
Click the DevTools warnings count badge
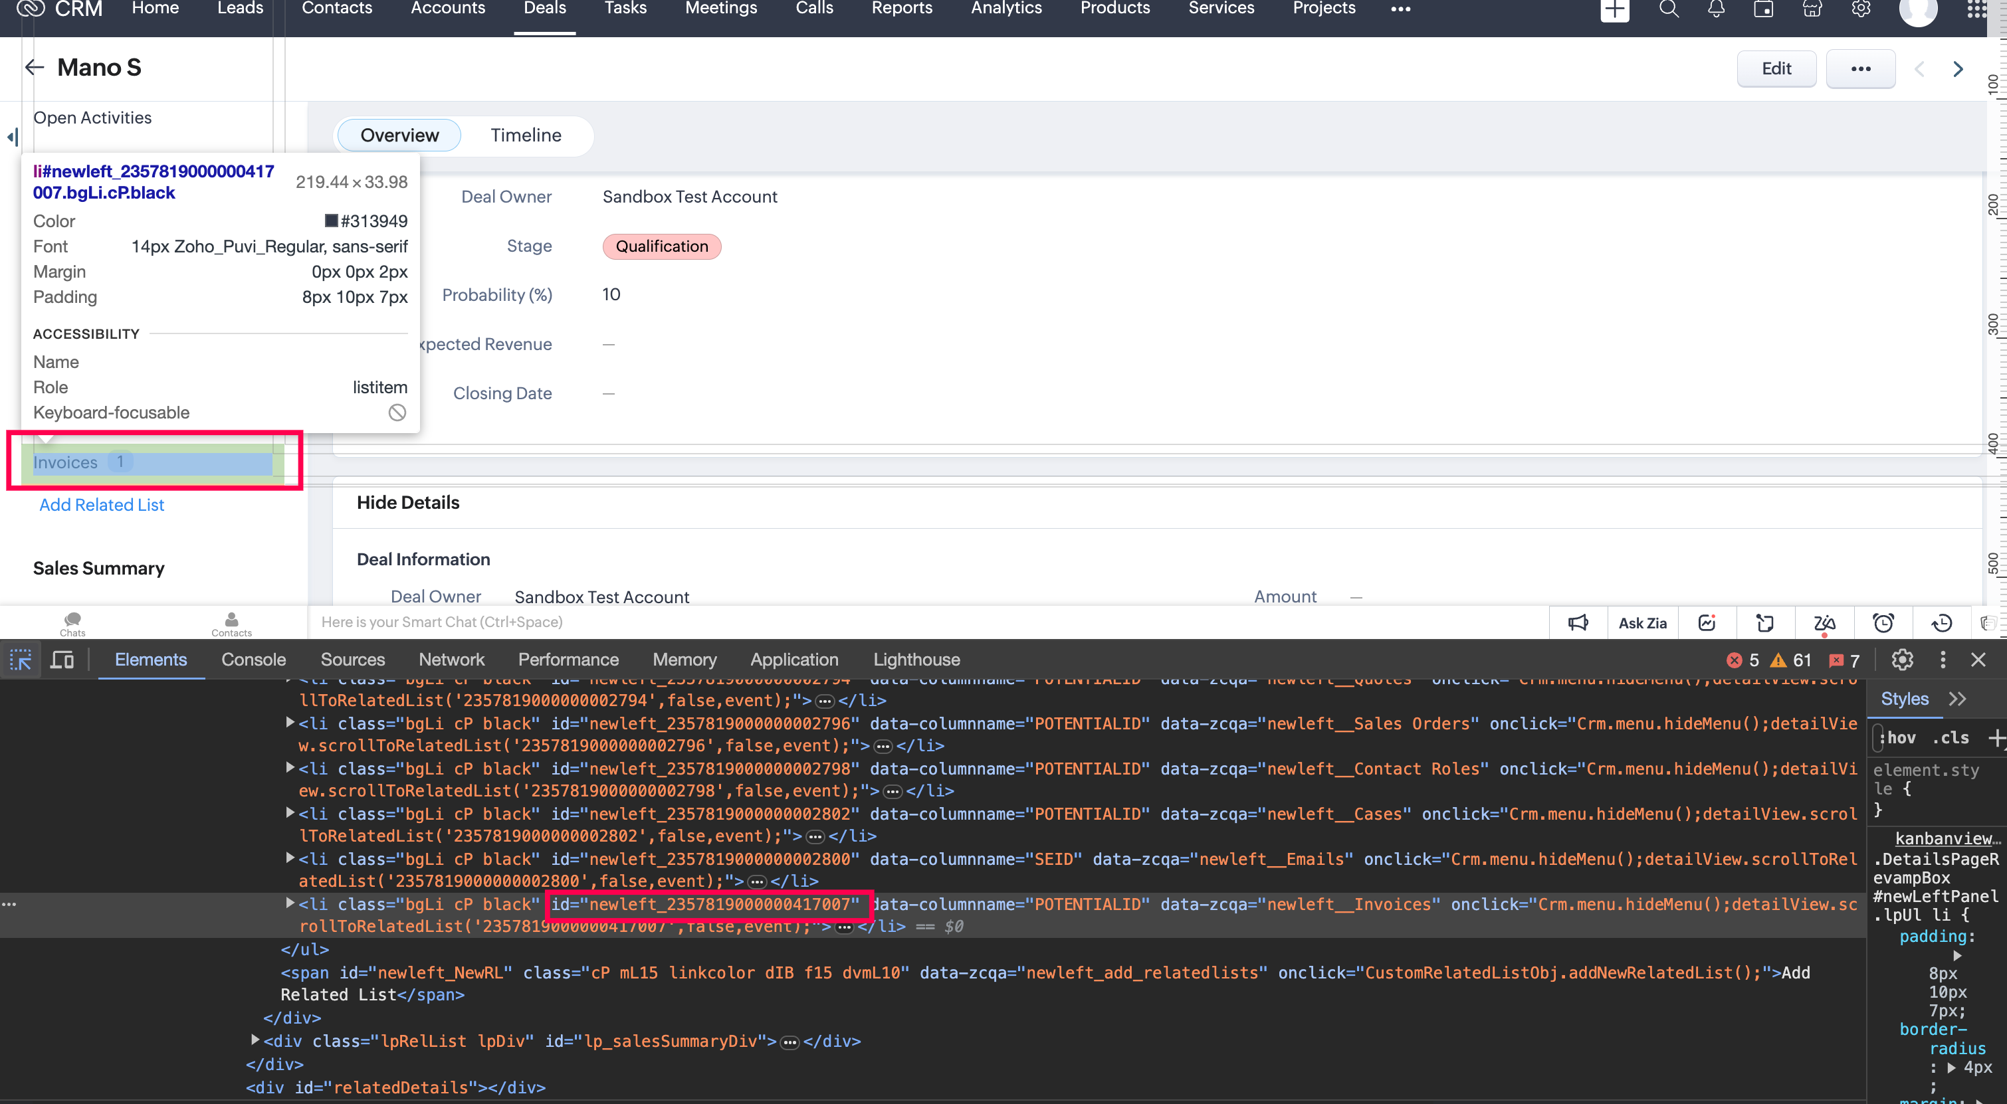pos(1790,660)
